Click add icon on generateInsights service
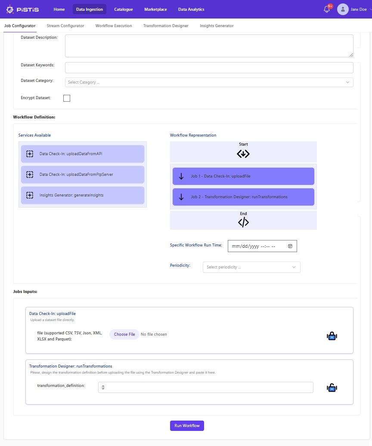Viewport: 372px width, 446px height. click(30, 195)
